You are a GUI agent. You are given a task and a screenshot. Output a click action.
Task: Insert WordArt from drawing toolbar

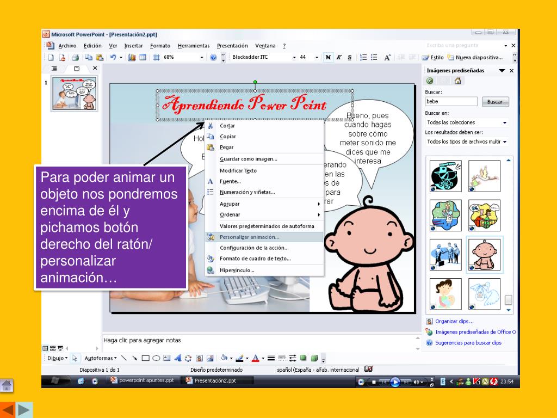click(178, 358)
